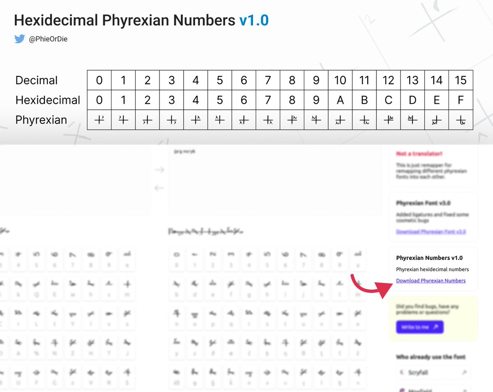Select the Phyrexian glyph for hex E
The width and height of the screenshot is (493, 392).
(x=437, y=120)
